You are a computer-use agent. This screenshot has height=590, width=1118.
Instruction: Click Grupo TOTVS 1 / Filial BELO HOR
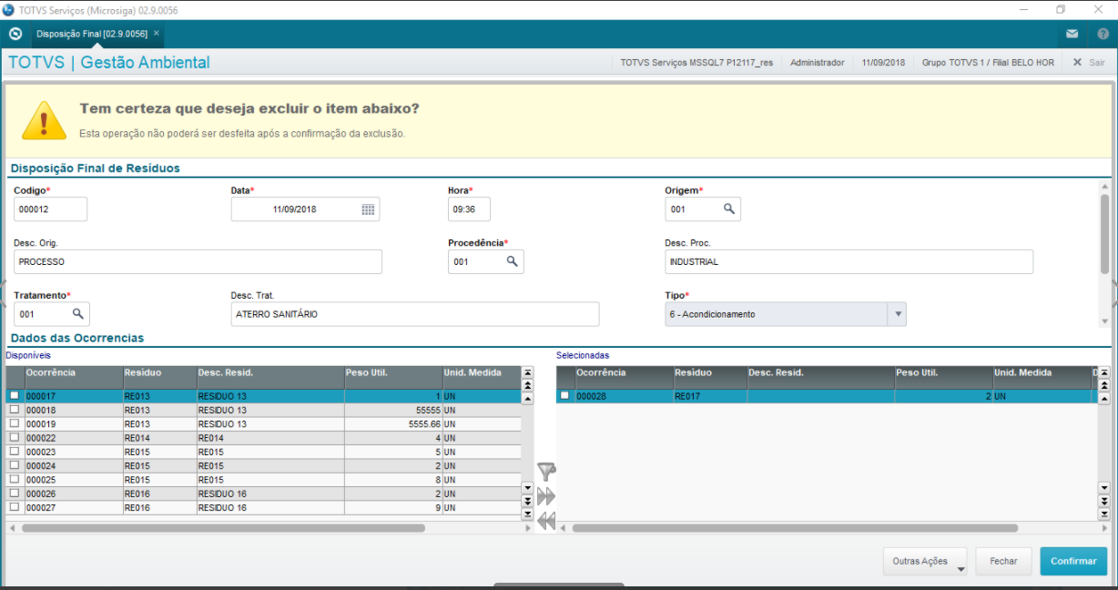point(988,63)
